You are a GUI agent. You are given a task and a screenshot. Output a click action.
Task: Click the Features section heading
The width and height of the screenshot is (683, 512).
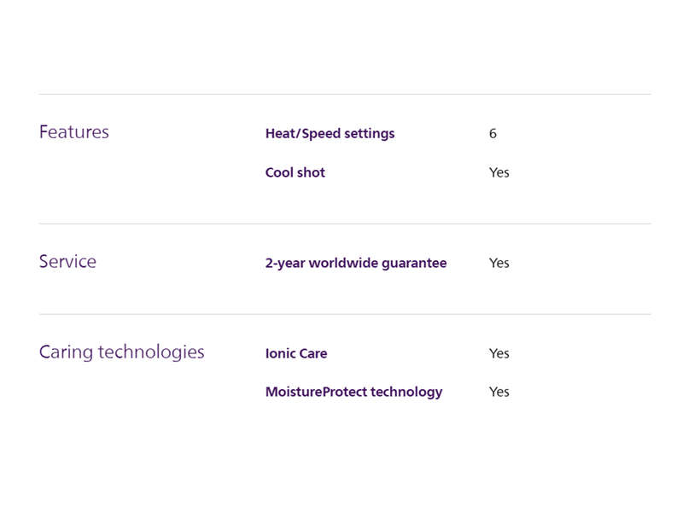[74, 132]
